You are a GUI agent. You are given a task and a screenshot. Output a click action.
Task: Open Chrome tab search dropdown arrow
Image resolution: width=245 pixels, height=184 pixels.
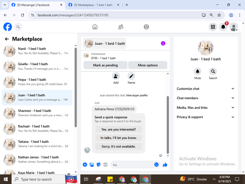pos(5,5)
